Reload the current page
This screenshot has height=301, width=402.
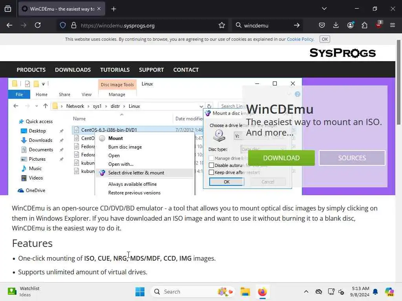click(x=38, y=25)
